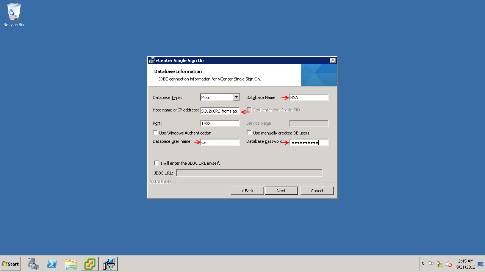Click the Next button
485x272 pixels.
tap(281, 191)
